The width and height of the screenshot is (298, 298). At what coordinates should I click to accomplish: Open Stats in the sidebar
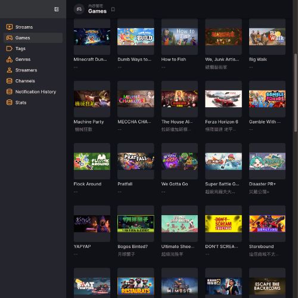pyautogui.click(x=33, y=103)
